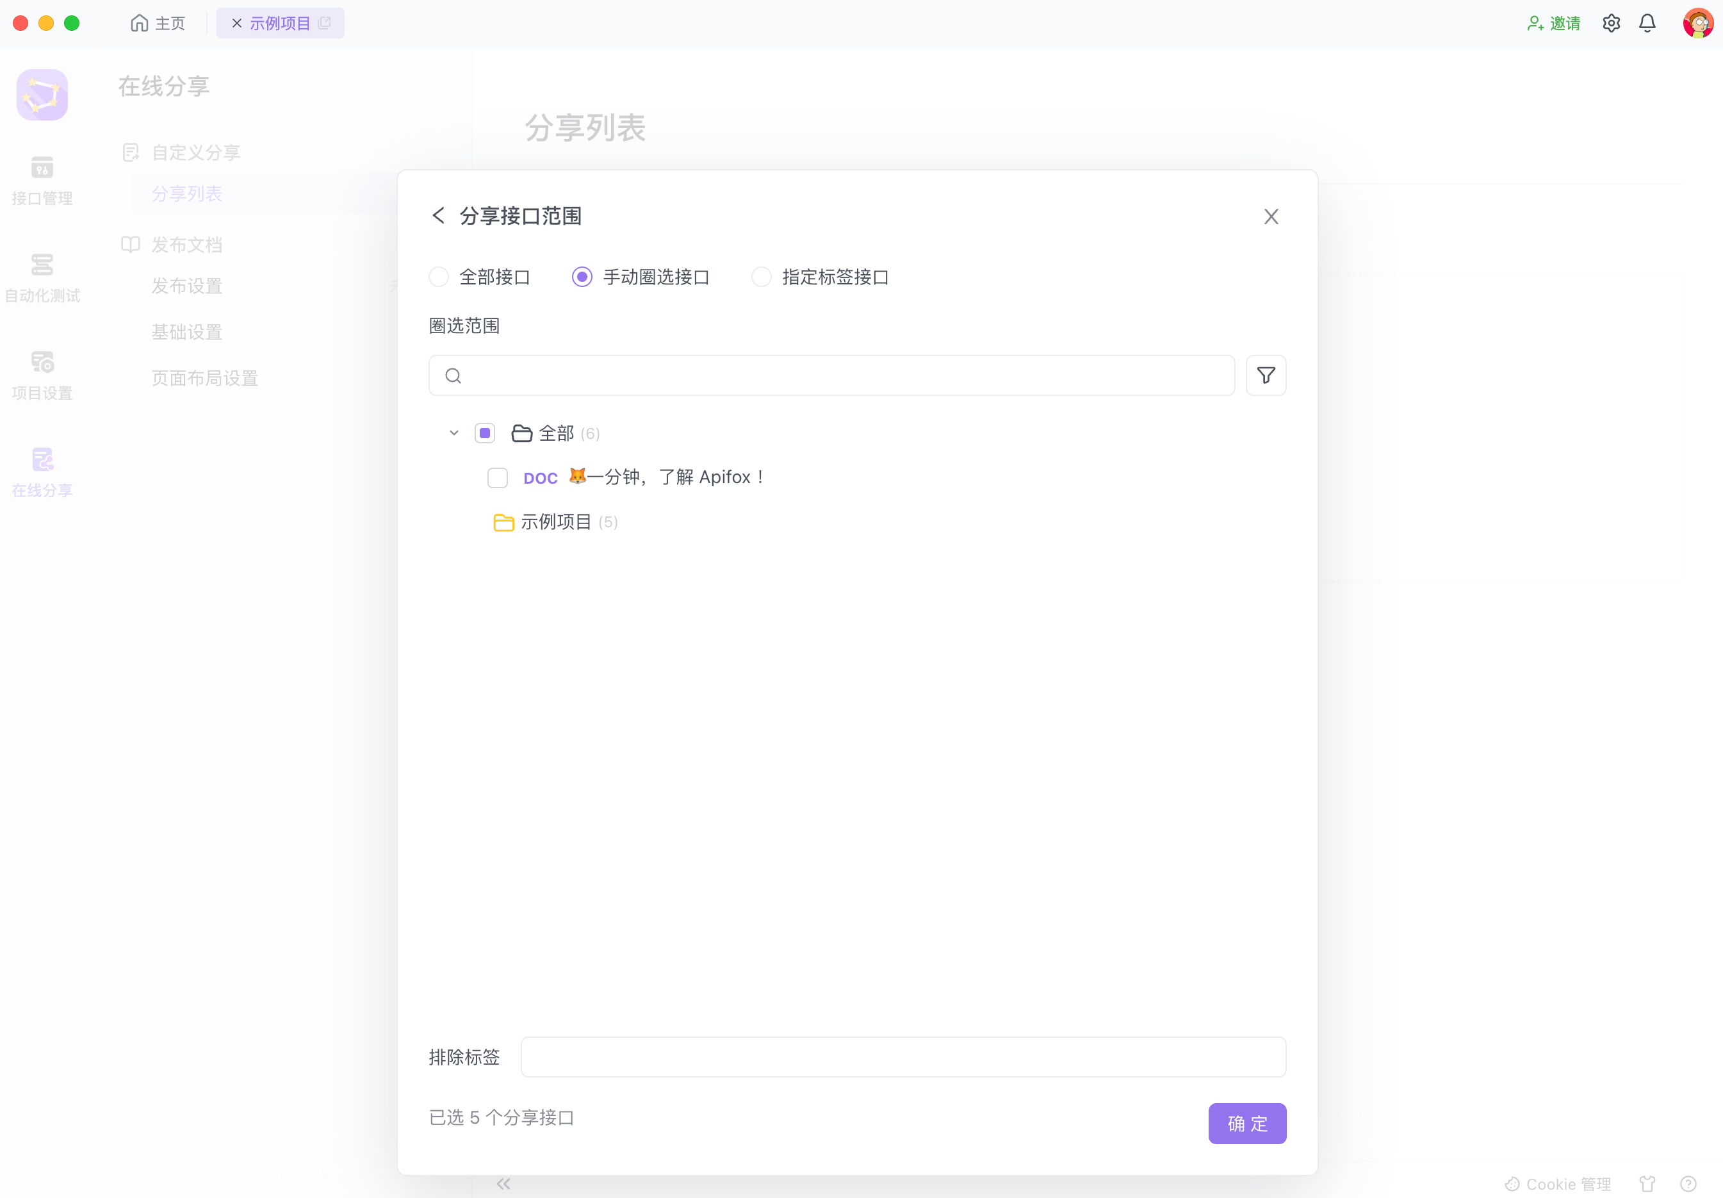
Task: Click the 全部 folder icon
Action: pyautogui.click(x=521, y=433)
